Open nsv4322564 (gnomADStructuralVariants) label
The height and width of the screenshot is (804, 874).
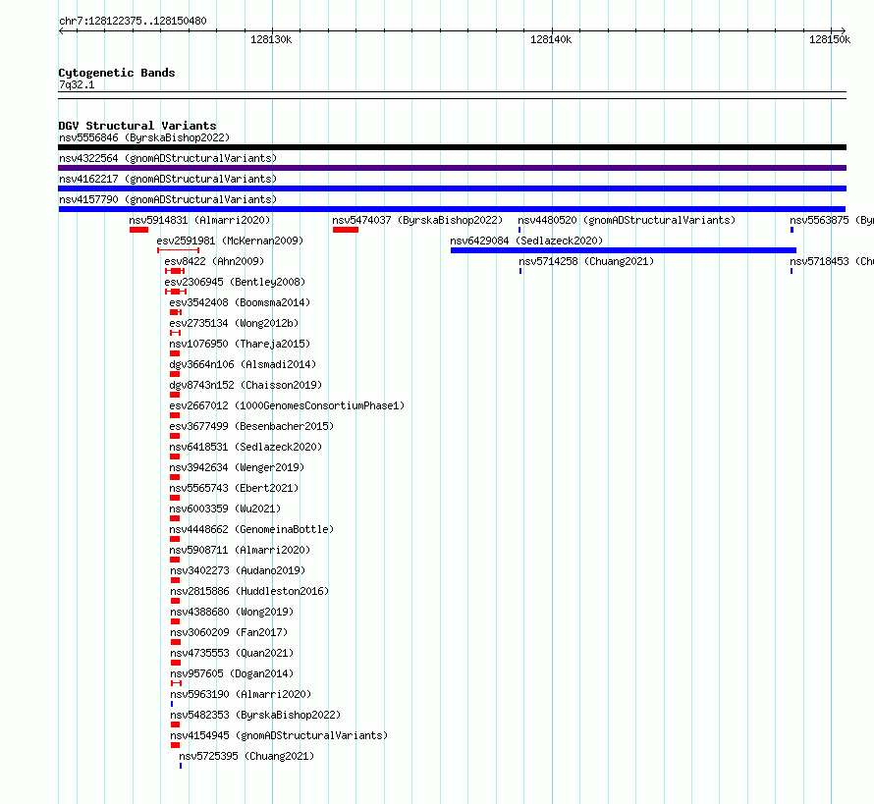pyautogui.click(x=168, y=158)
